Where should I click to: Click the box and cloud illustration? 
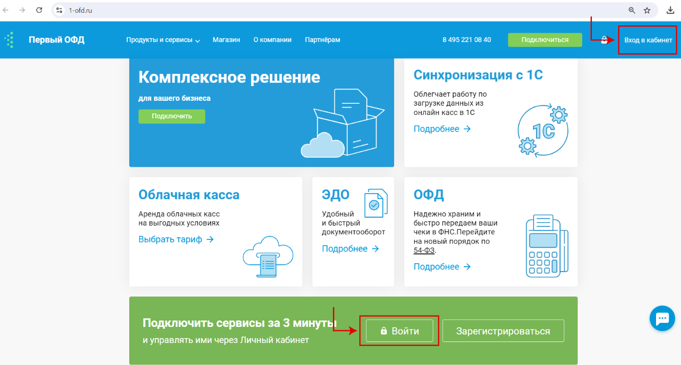point(342,123)
